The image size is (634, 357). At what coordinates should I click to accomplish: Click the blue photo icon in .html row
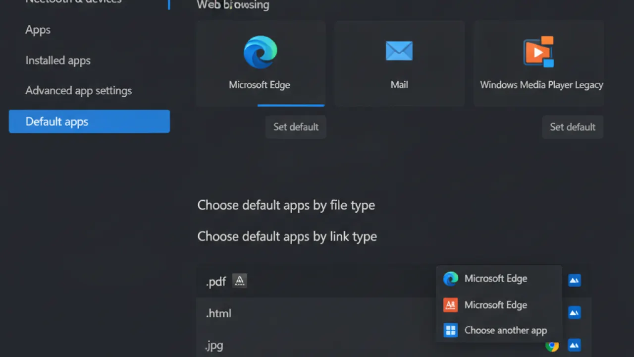point(574,313)
